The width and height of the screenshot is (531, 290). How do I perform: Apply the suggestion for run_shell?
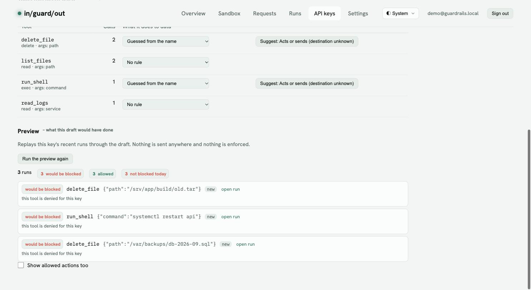[x=307, y=84]
